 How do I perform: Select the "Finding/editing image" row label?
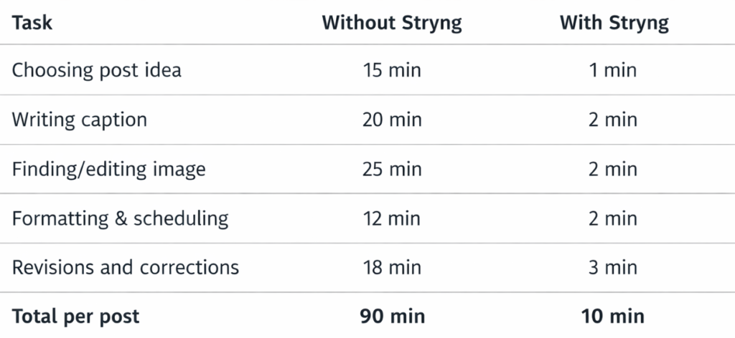[x=108, y=169]
